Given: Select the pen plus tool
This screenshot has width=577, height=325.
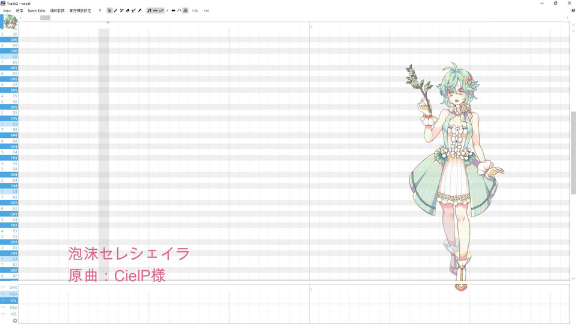Looking at the screenshot, I should click(x=121, y=11).
